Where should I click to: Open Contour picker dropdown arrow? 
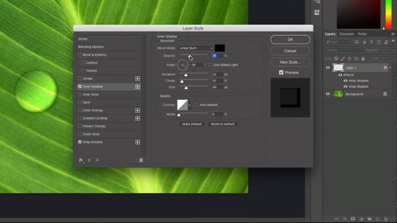tap(190, 105)
